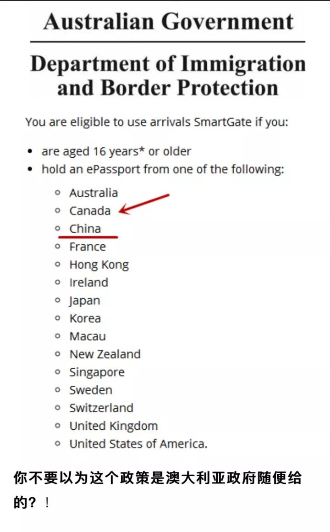The height and width of the screenshot is (532, 330).
Task: Click the red underline beneath China
Action: coord(88,237)
